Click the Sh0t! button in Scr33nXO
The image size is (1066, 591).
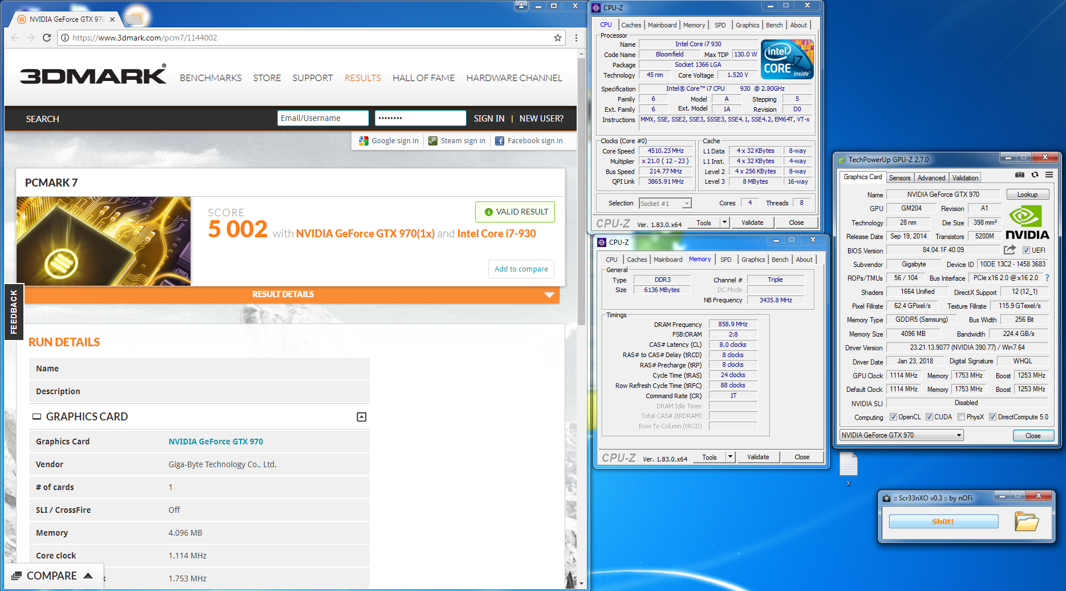click(943, 521)
